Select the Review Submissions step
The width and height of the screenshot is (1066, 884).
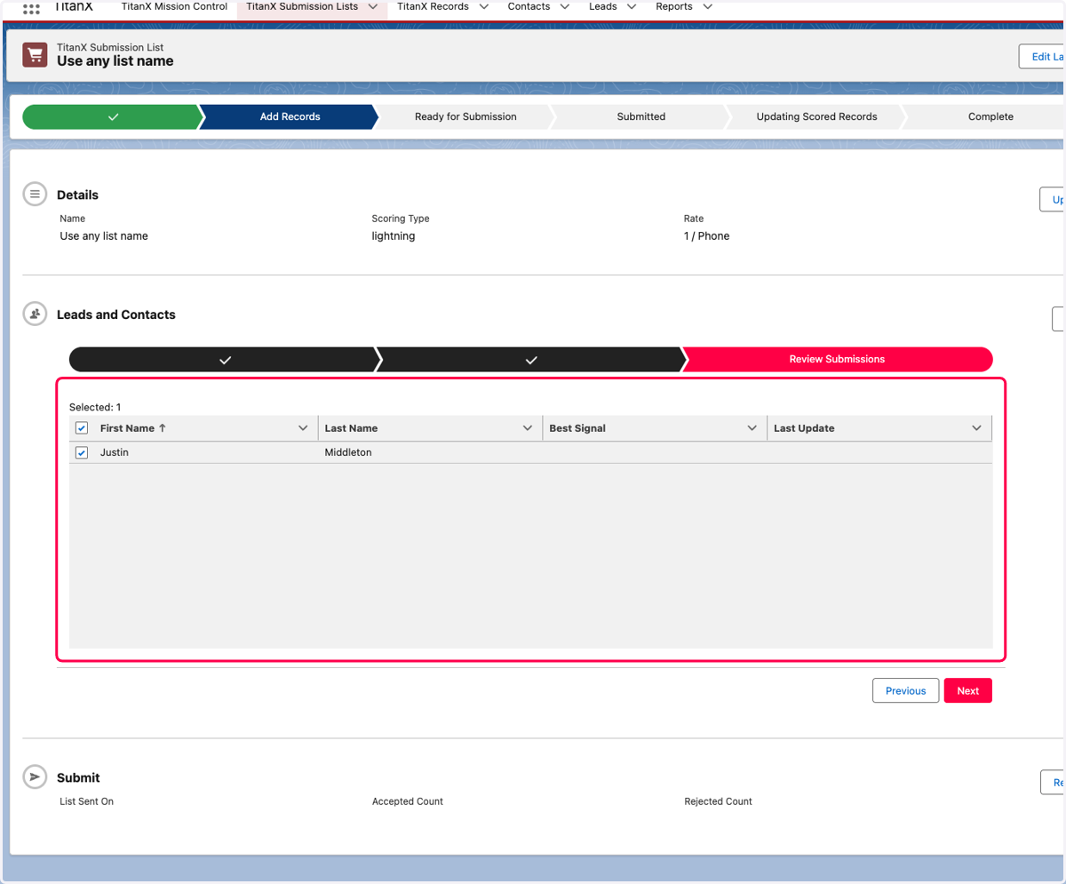837,359
